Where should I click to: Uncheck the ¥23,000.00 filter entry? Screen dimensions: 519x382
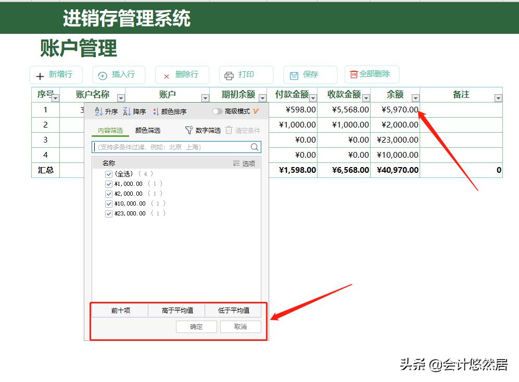pos(108,213)
